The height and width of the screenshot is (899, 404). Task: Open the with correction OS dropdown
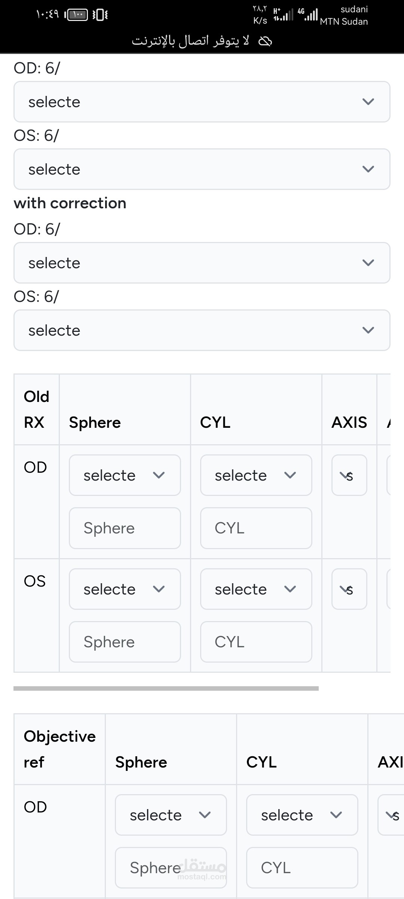[x=202, y=330]
